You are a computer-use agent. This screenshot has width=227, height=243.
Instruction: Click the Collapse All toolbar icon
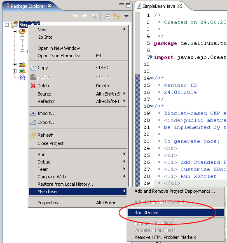pos(107,16)
